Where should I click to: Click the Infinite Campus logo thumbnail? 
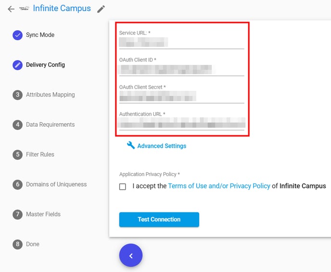pyautogui.click(x=24, y=9)
